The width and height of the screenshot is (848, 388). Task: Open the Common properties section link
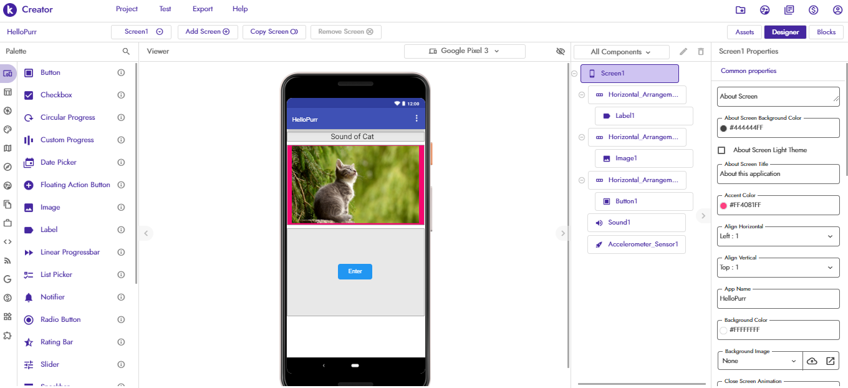pyautogui.click(x=749, y=70)
